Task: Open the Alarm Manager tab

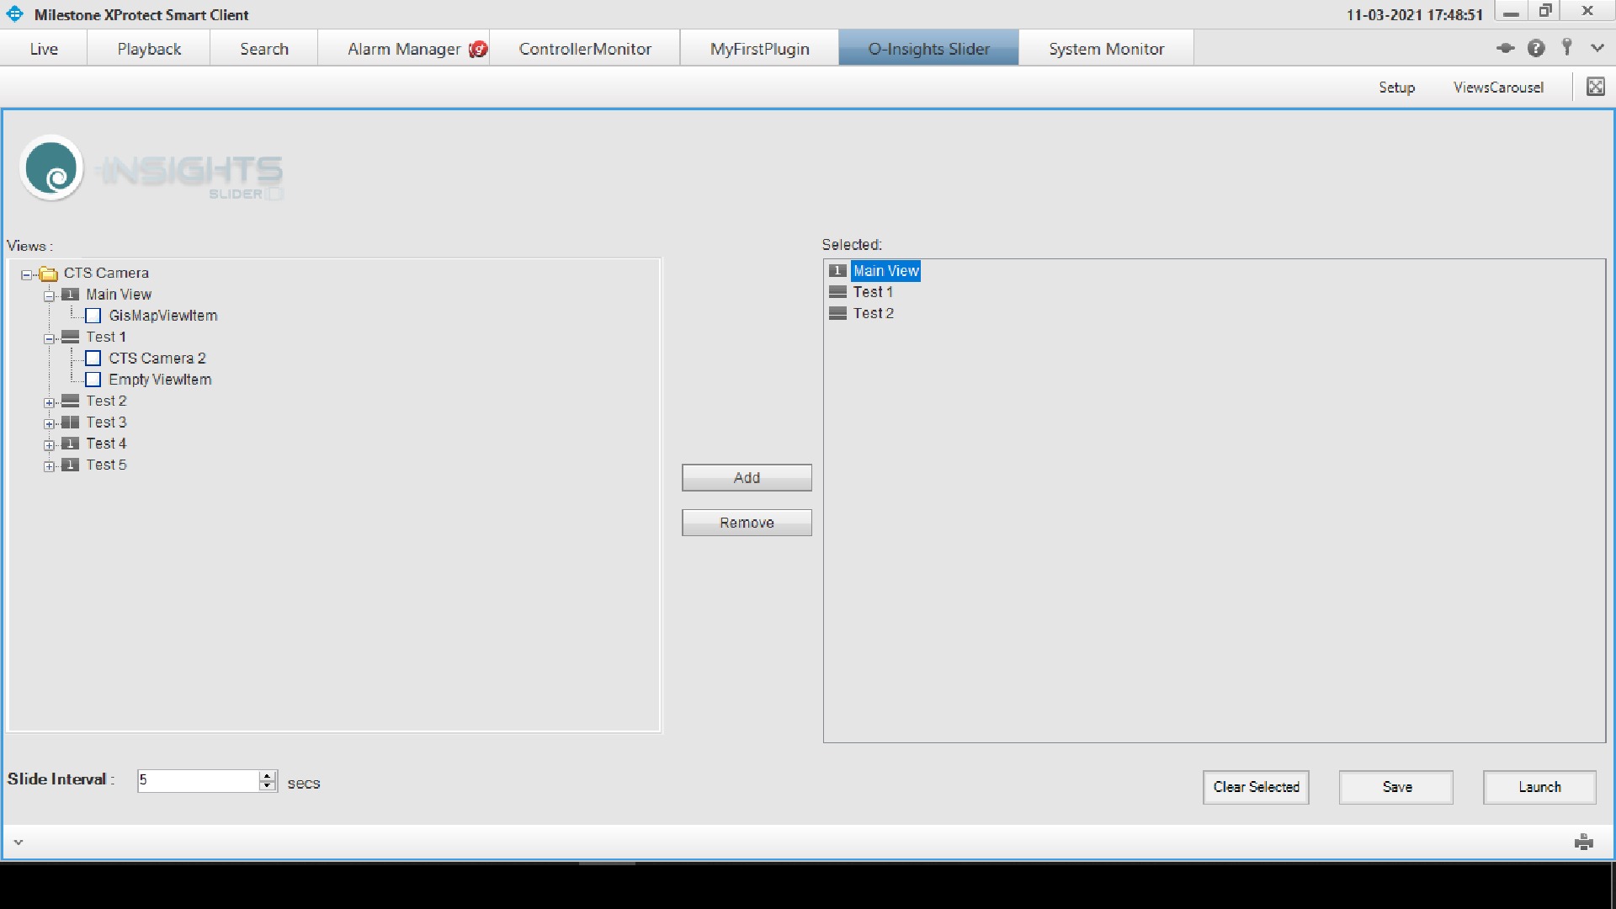Action: click(x=404, y=49)
